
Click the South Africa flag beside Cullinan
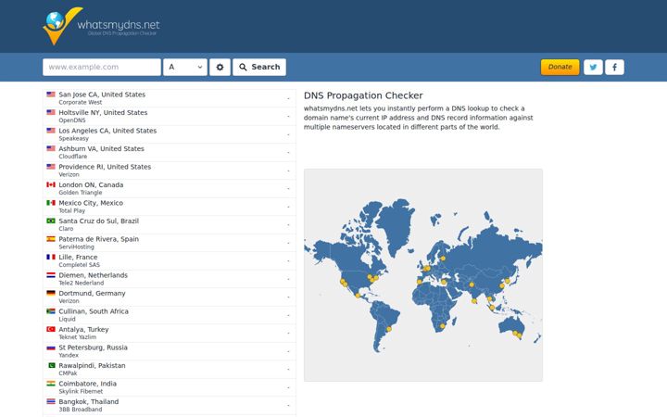51,311
